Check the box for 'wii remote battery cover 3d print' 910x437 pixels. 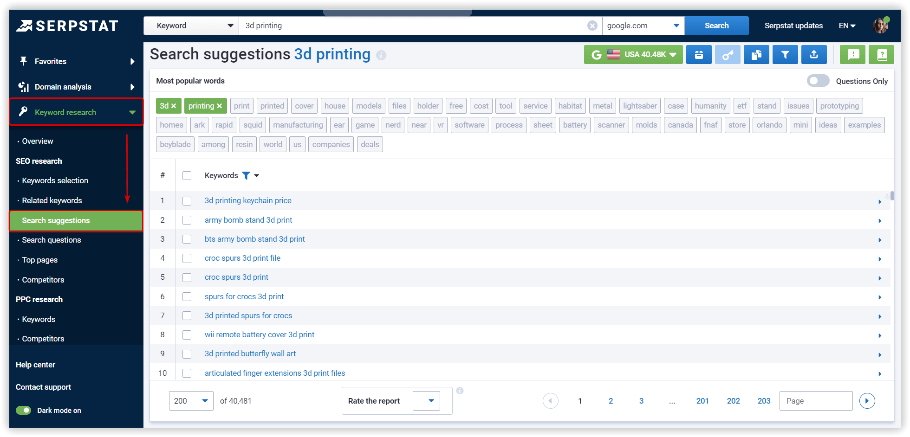(187, 334)
